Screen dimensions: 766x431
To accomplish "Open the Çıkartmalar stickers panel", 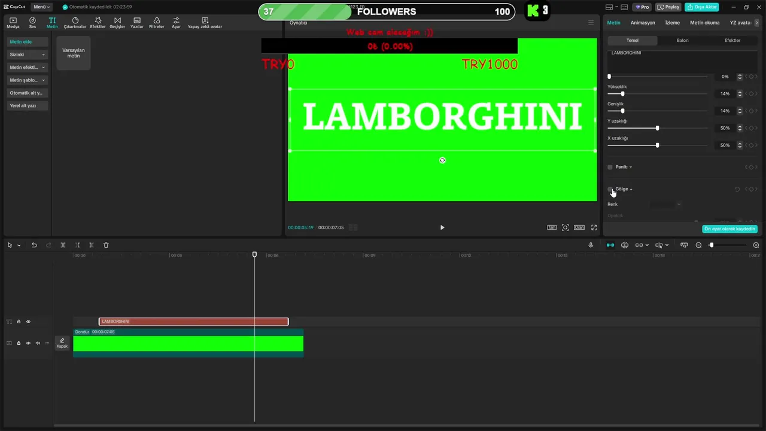I will coord(75,23).
